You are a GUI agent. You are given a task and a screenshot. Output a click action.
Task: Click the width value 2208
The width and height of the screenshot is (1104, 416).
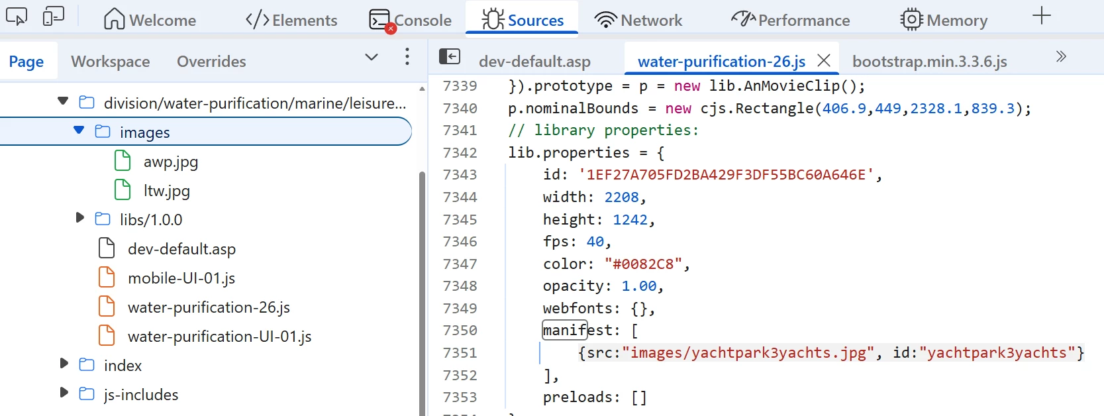(621, 197)
